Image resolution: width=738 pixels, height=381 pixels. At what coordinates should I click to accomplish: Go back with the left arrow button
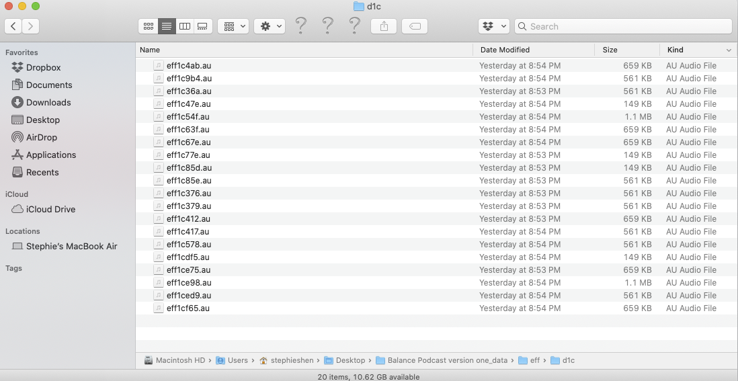click(13, 26)
